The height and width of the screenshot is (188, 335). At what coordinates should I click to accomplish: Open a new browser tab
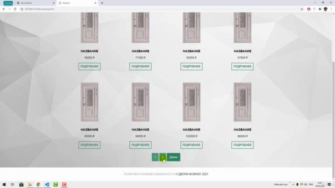pos(102,3)
